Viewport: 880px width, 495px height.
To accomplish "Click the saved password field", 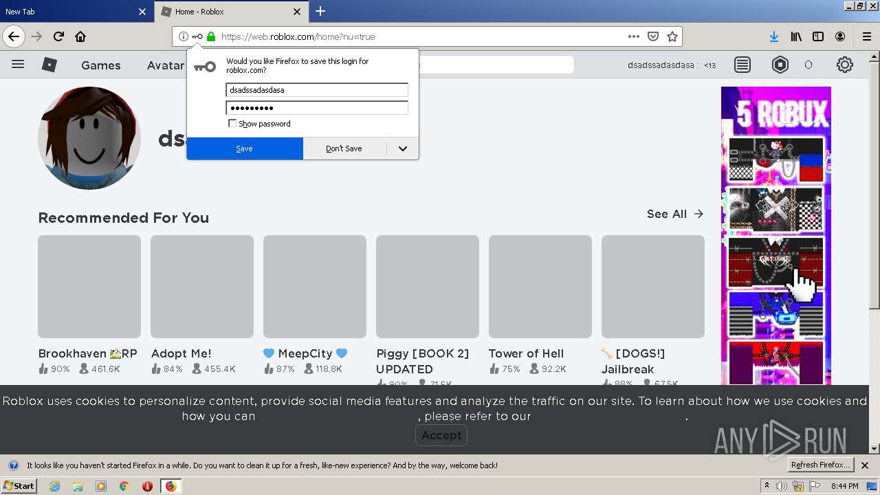I will (x=317, y=108).
